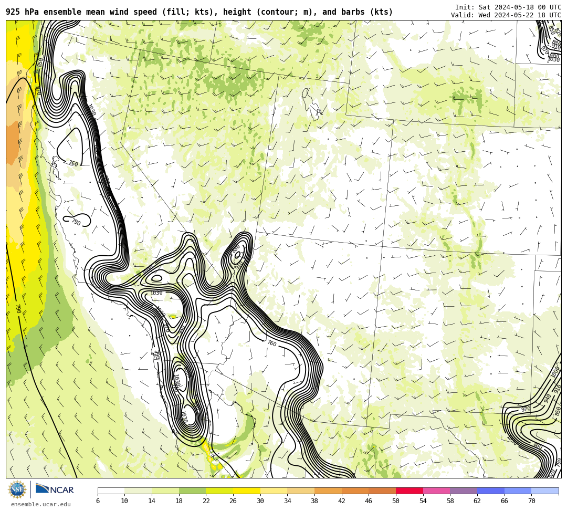Click the colorbar tick label 6
This screenshot has height=511, width=567.
[x=98, y=501]
